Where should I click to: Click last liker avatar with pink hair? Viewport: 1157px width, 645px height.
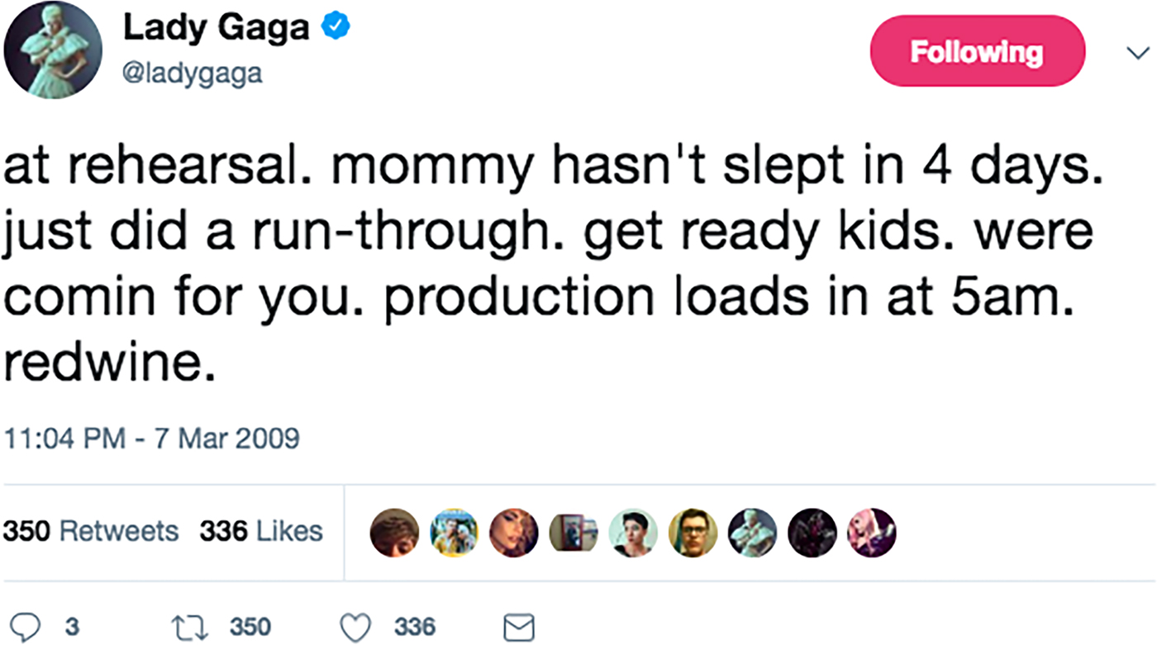[871, 533]
